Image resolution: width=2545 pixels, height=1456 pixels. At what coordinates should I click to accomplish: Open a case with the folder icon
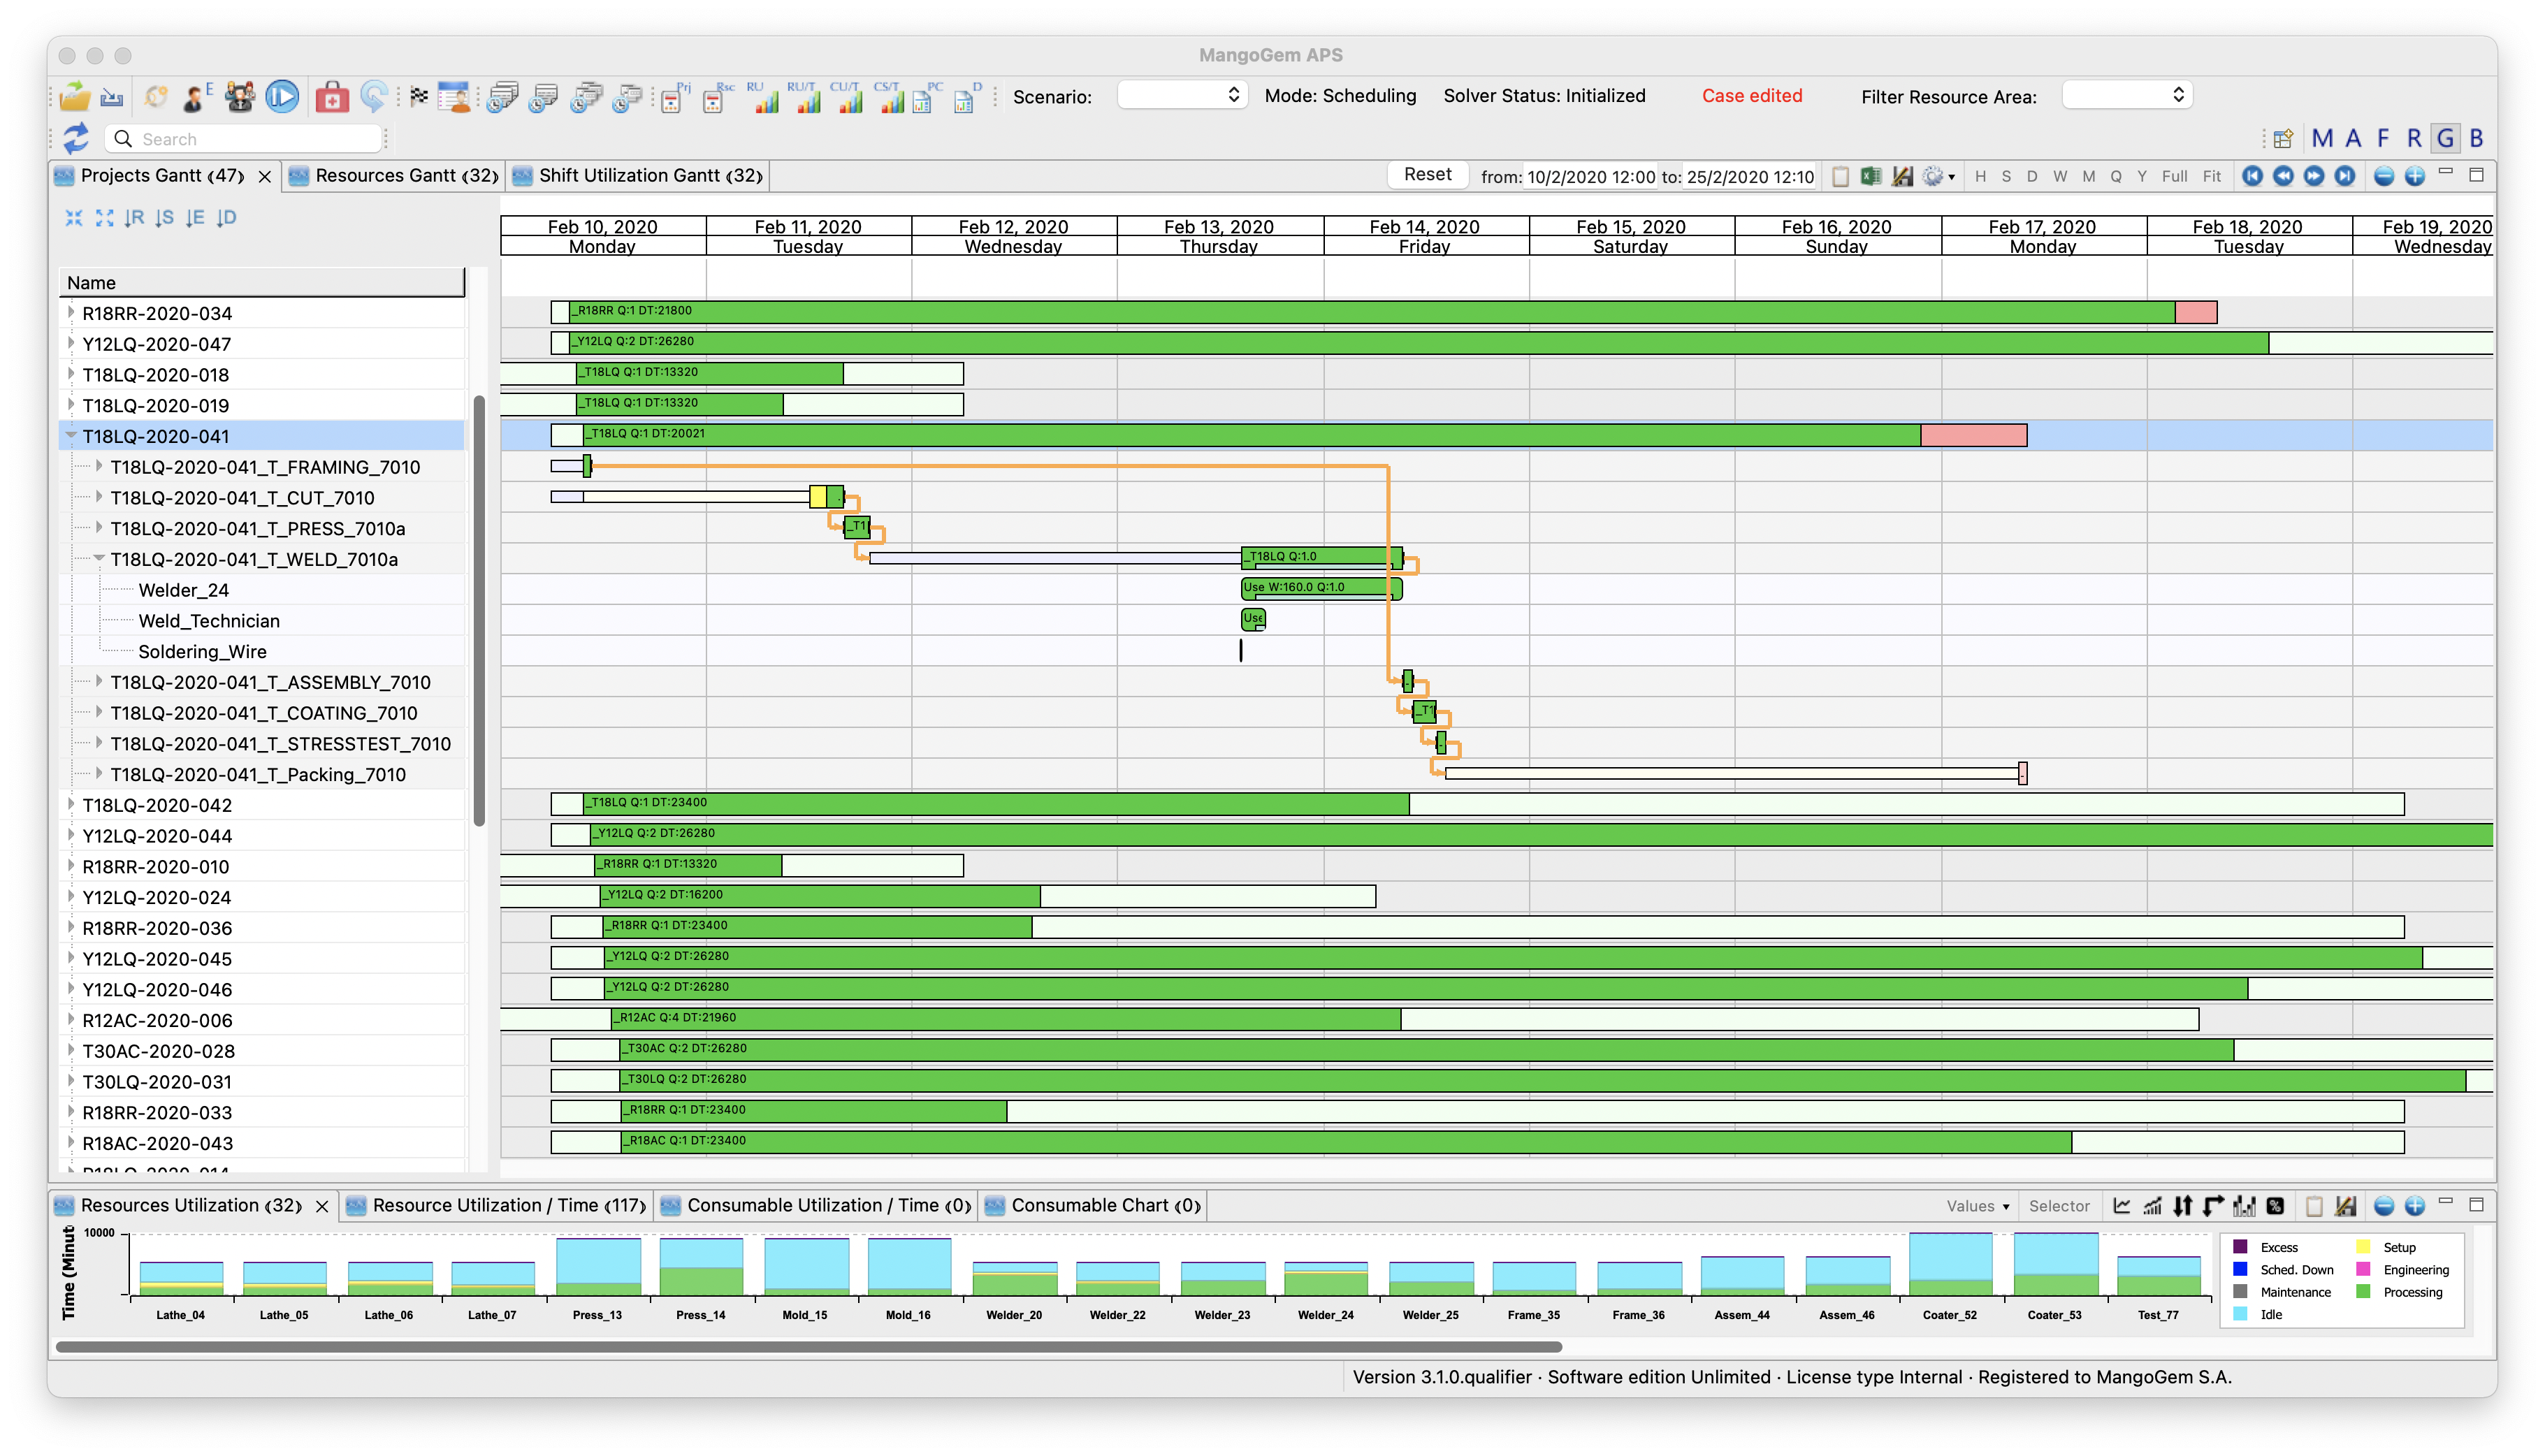(75, 97)
